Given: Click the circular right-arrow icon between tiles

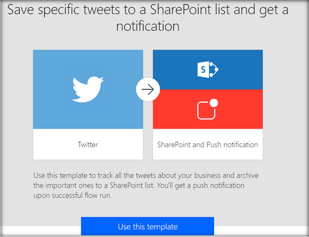Looking at the screenshot, I should [x=148, y=89].
